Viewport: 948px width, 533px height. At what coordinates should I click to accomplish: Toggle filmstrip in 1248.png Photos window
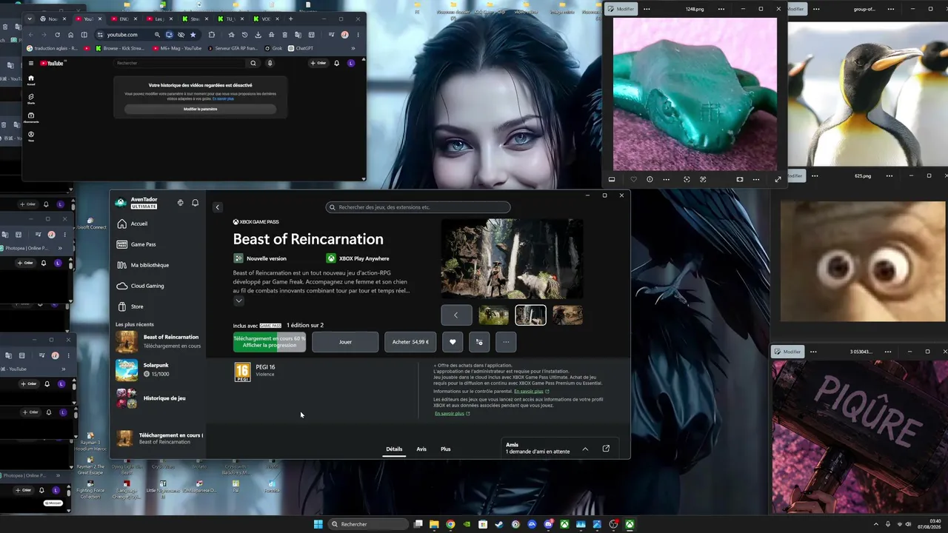pyautogui.click(x=612, y=179)
